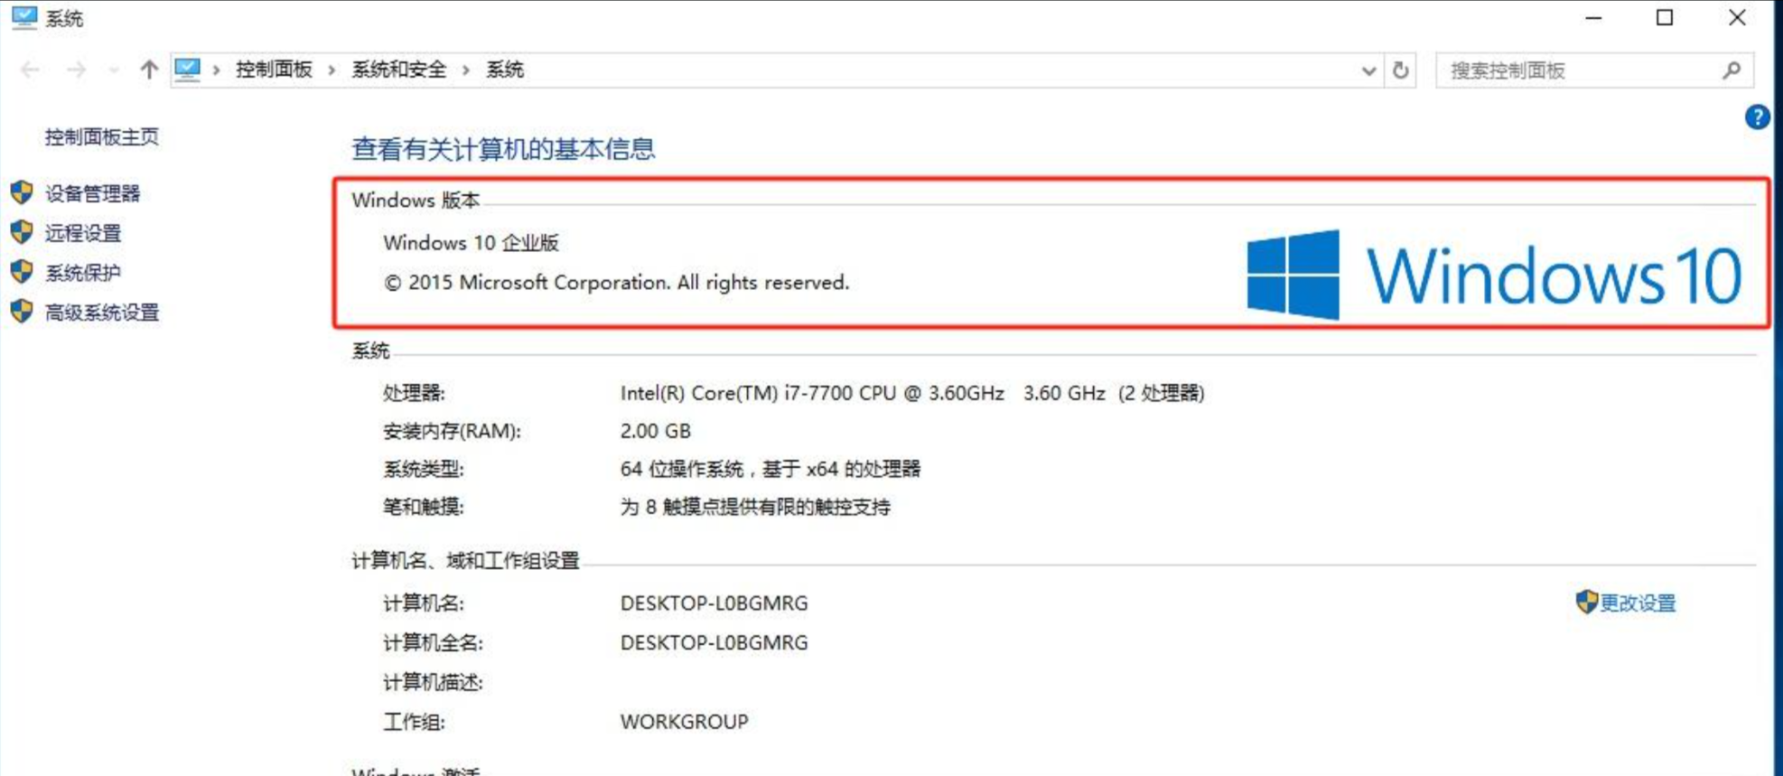This screenshot has height=776, width=1783.
Task: Open 远程设置 from the sidebar
Action: click(x=83, y=233)
